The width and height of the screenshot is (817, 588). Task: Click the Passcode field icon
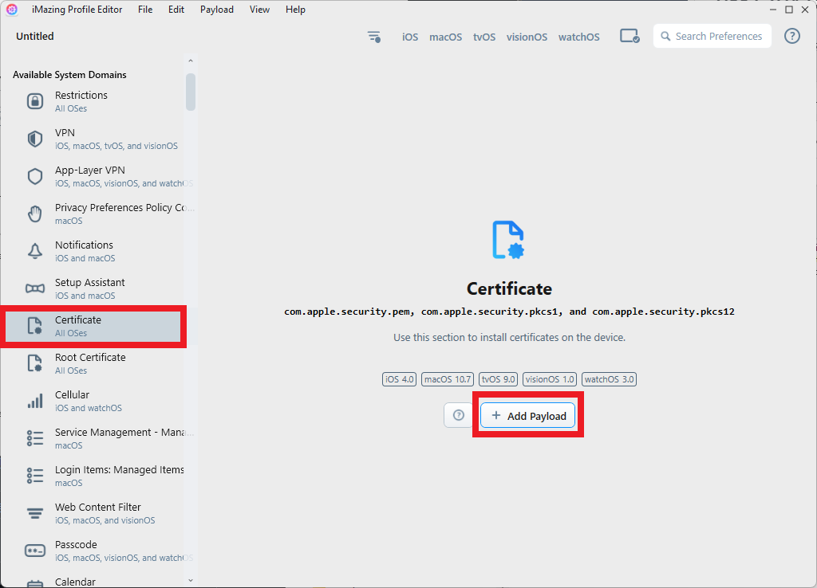(35, 551)
